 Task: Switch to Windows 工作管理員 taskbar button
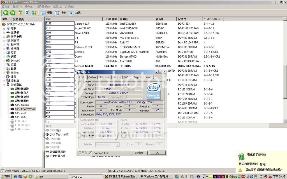156,177
